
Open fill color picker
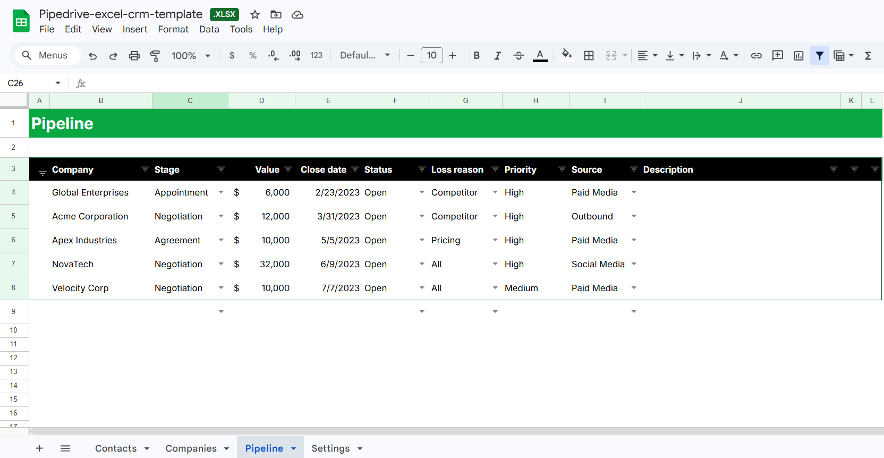567,55
